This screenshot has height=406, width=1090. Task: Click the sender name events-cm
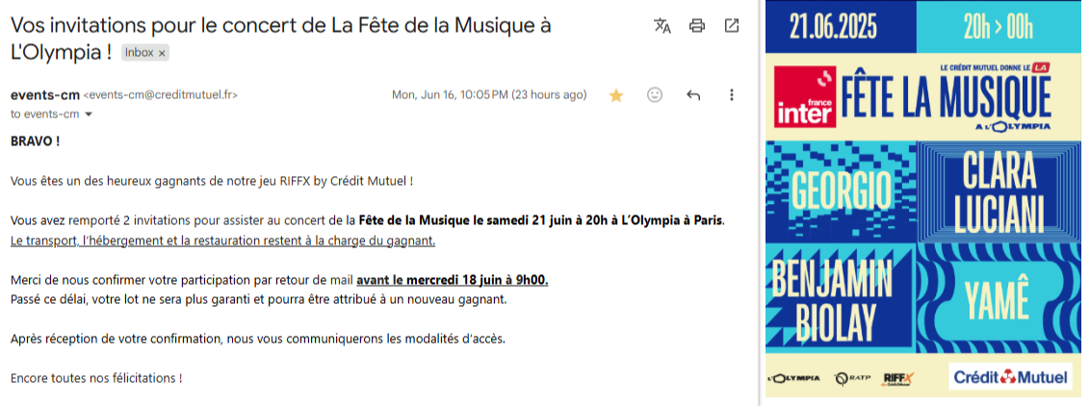(x=45, y=95)
